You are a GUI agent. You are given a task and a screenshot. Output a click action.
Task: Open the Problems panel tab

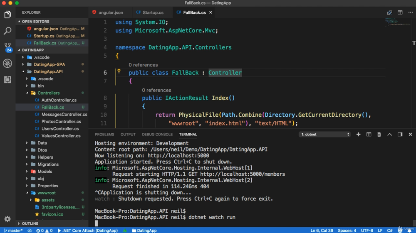[104, 135]
